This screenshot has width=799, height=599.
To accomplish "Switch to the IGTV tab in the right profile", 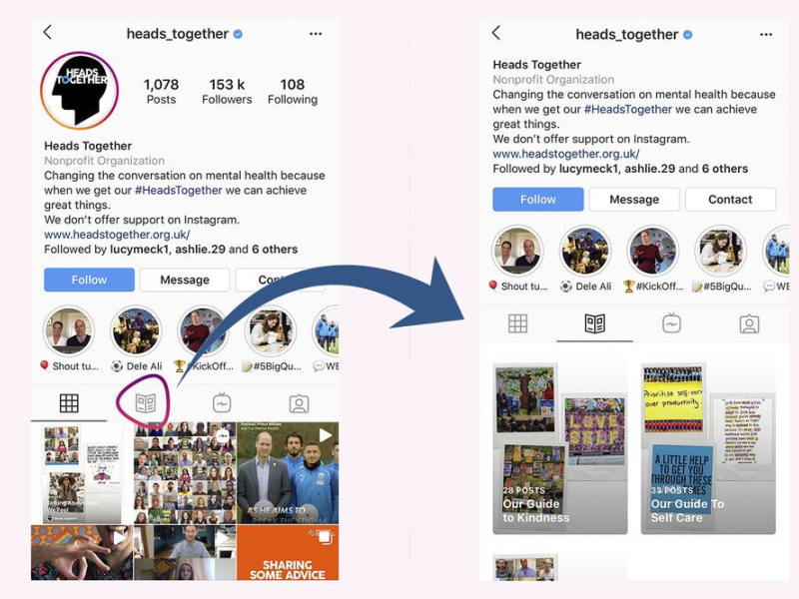I will pyautogui.click(x=671, y=323).
